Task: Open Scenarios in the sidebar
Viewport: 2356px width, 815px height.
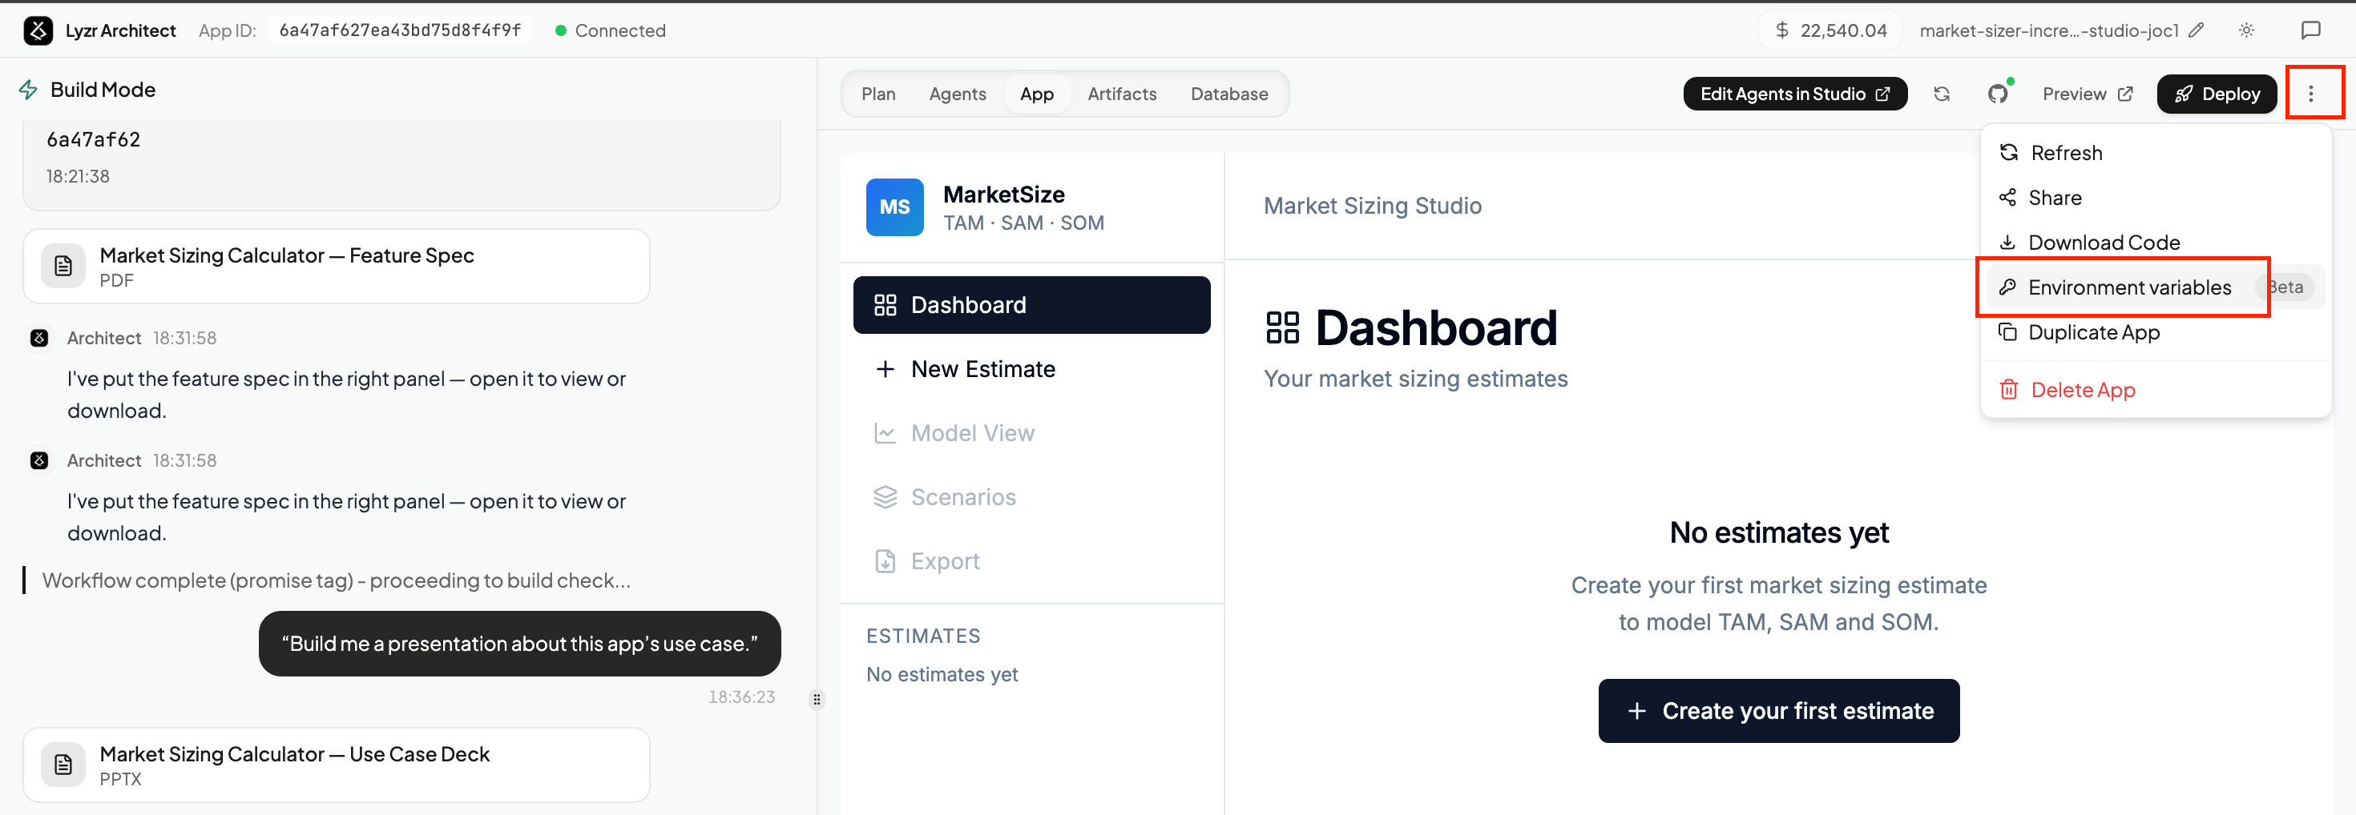Action: click(1031, 497)
